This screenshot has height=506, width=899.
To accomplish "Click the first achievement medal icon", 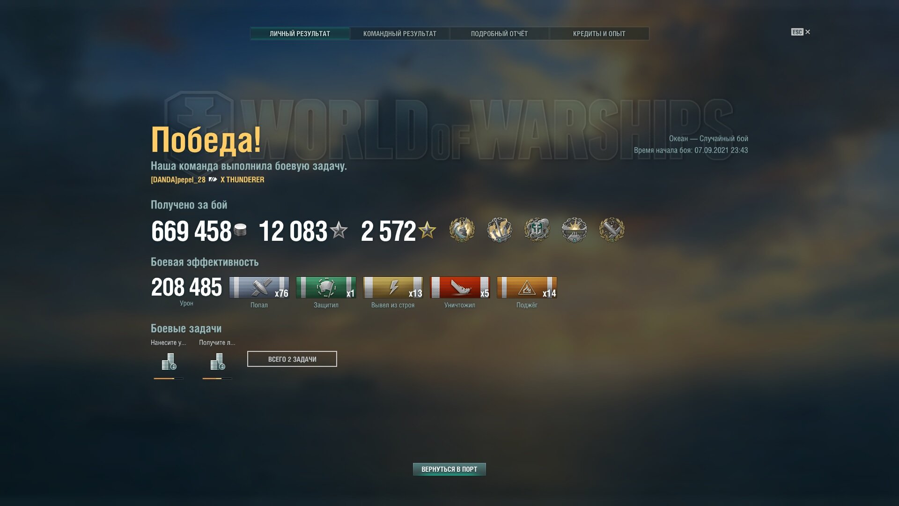I will pos(462,230).
